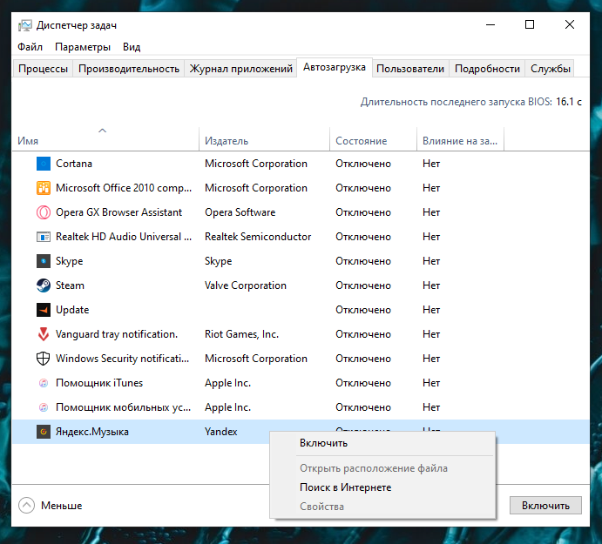Viewport: 602px width, 544px height.
Task: Click Нет impact value in Cortana row
Action: 431,164
